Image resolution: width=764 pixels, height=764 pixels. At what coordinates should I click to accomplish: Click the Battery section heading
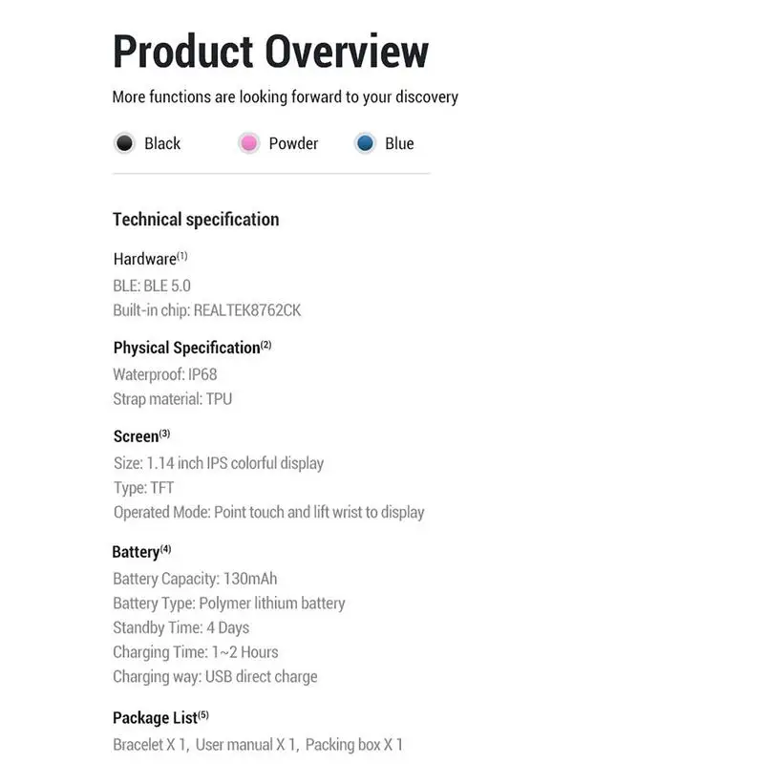[137, 552]
